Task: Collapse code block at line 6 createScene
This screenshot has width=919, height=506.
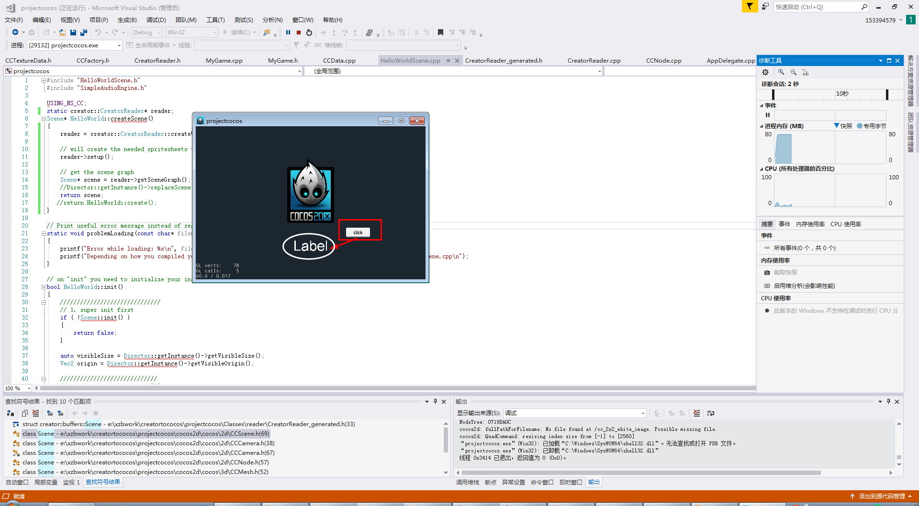Action: (x=44, y=119)
